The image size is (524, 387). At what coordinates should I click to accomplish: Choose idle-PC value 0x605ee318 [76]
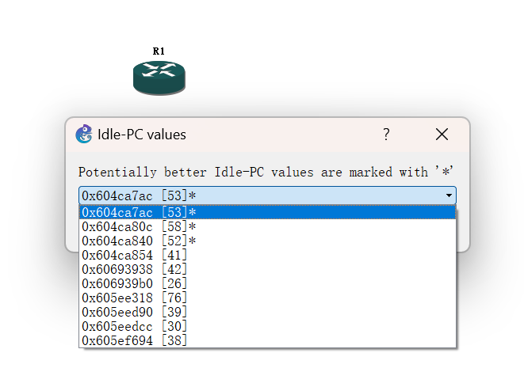(267, 298)
